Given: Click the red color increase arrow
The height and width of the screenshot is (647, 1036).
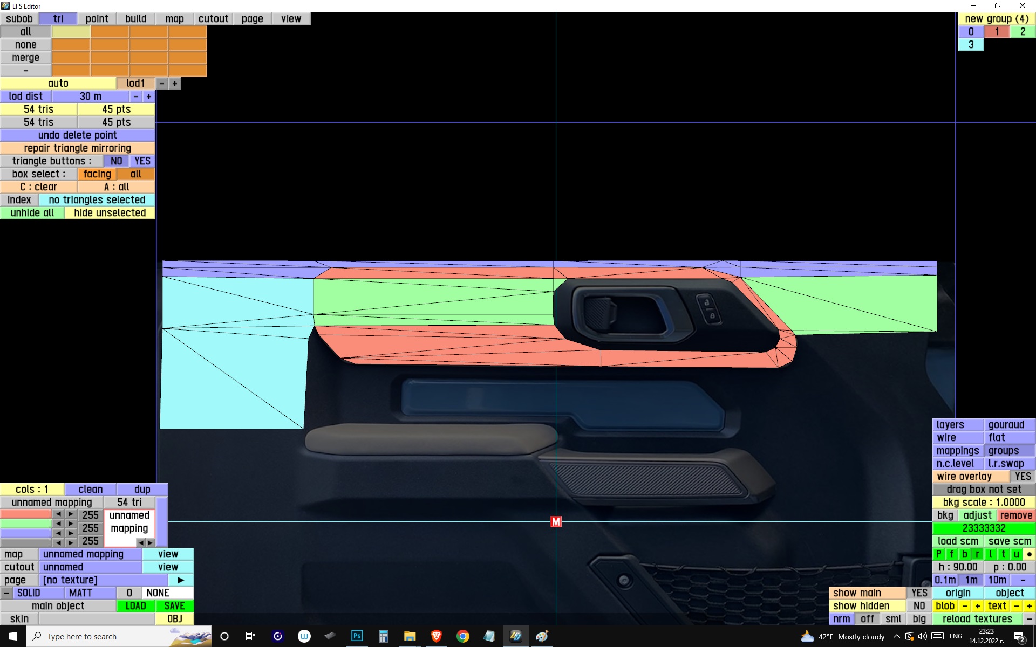Looking at the screenshot, I should pyautogui.click(x=71, y=514).
